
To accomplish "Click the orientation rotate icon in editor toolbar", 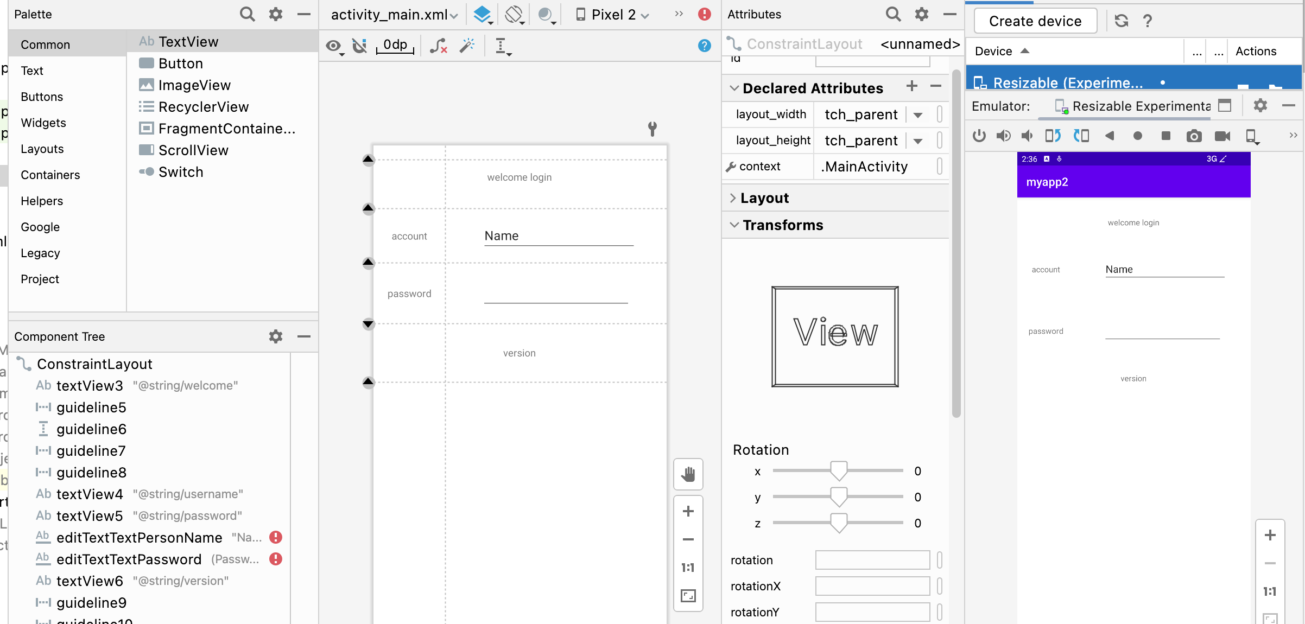I will coord(514,14).
